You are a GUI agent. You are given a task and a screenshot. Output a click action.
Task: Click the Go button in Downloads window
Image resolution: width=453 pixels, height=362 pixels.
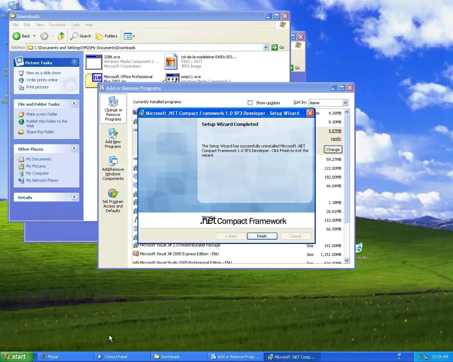point(278,47)
